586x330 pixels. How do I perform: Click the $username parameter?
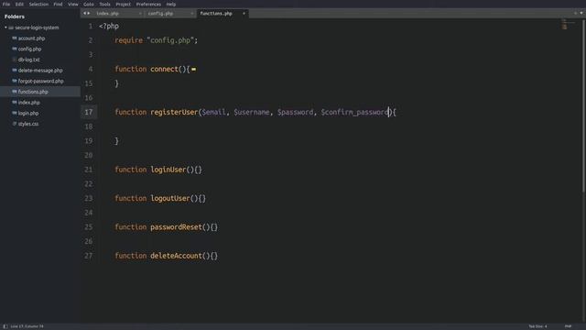pos(252,112)
